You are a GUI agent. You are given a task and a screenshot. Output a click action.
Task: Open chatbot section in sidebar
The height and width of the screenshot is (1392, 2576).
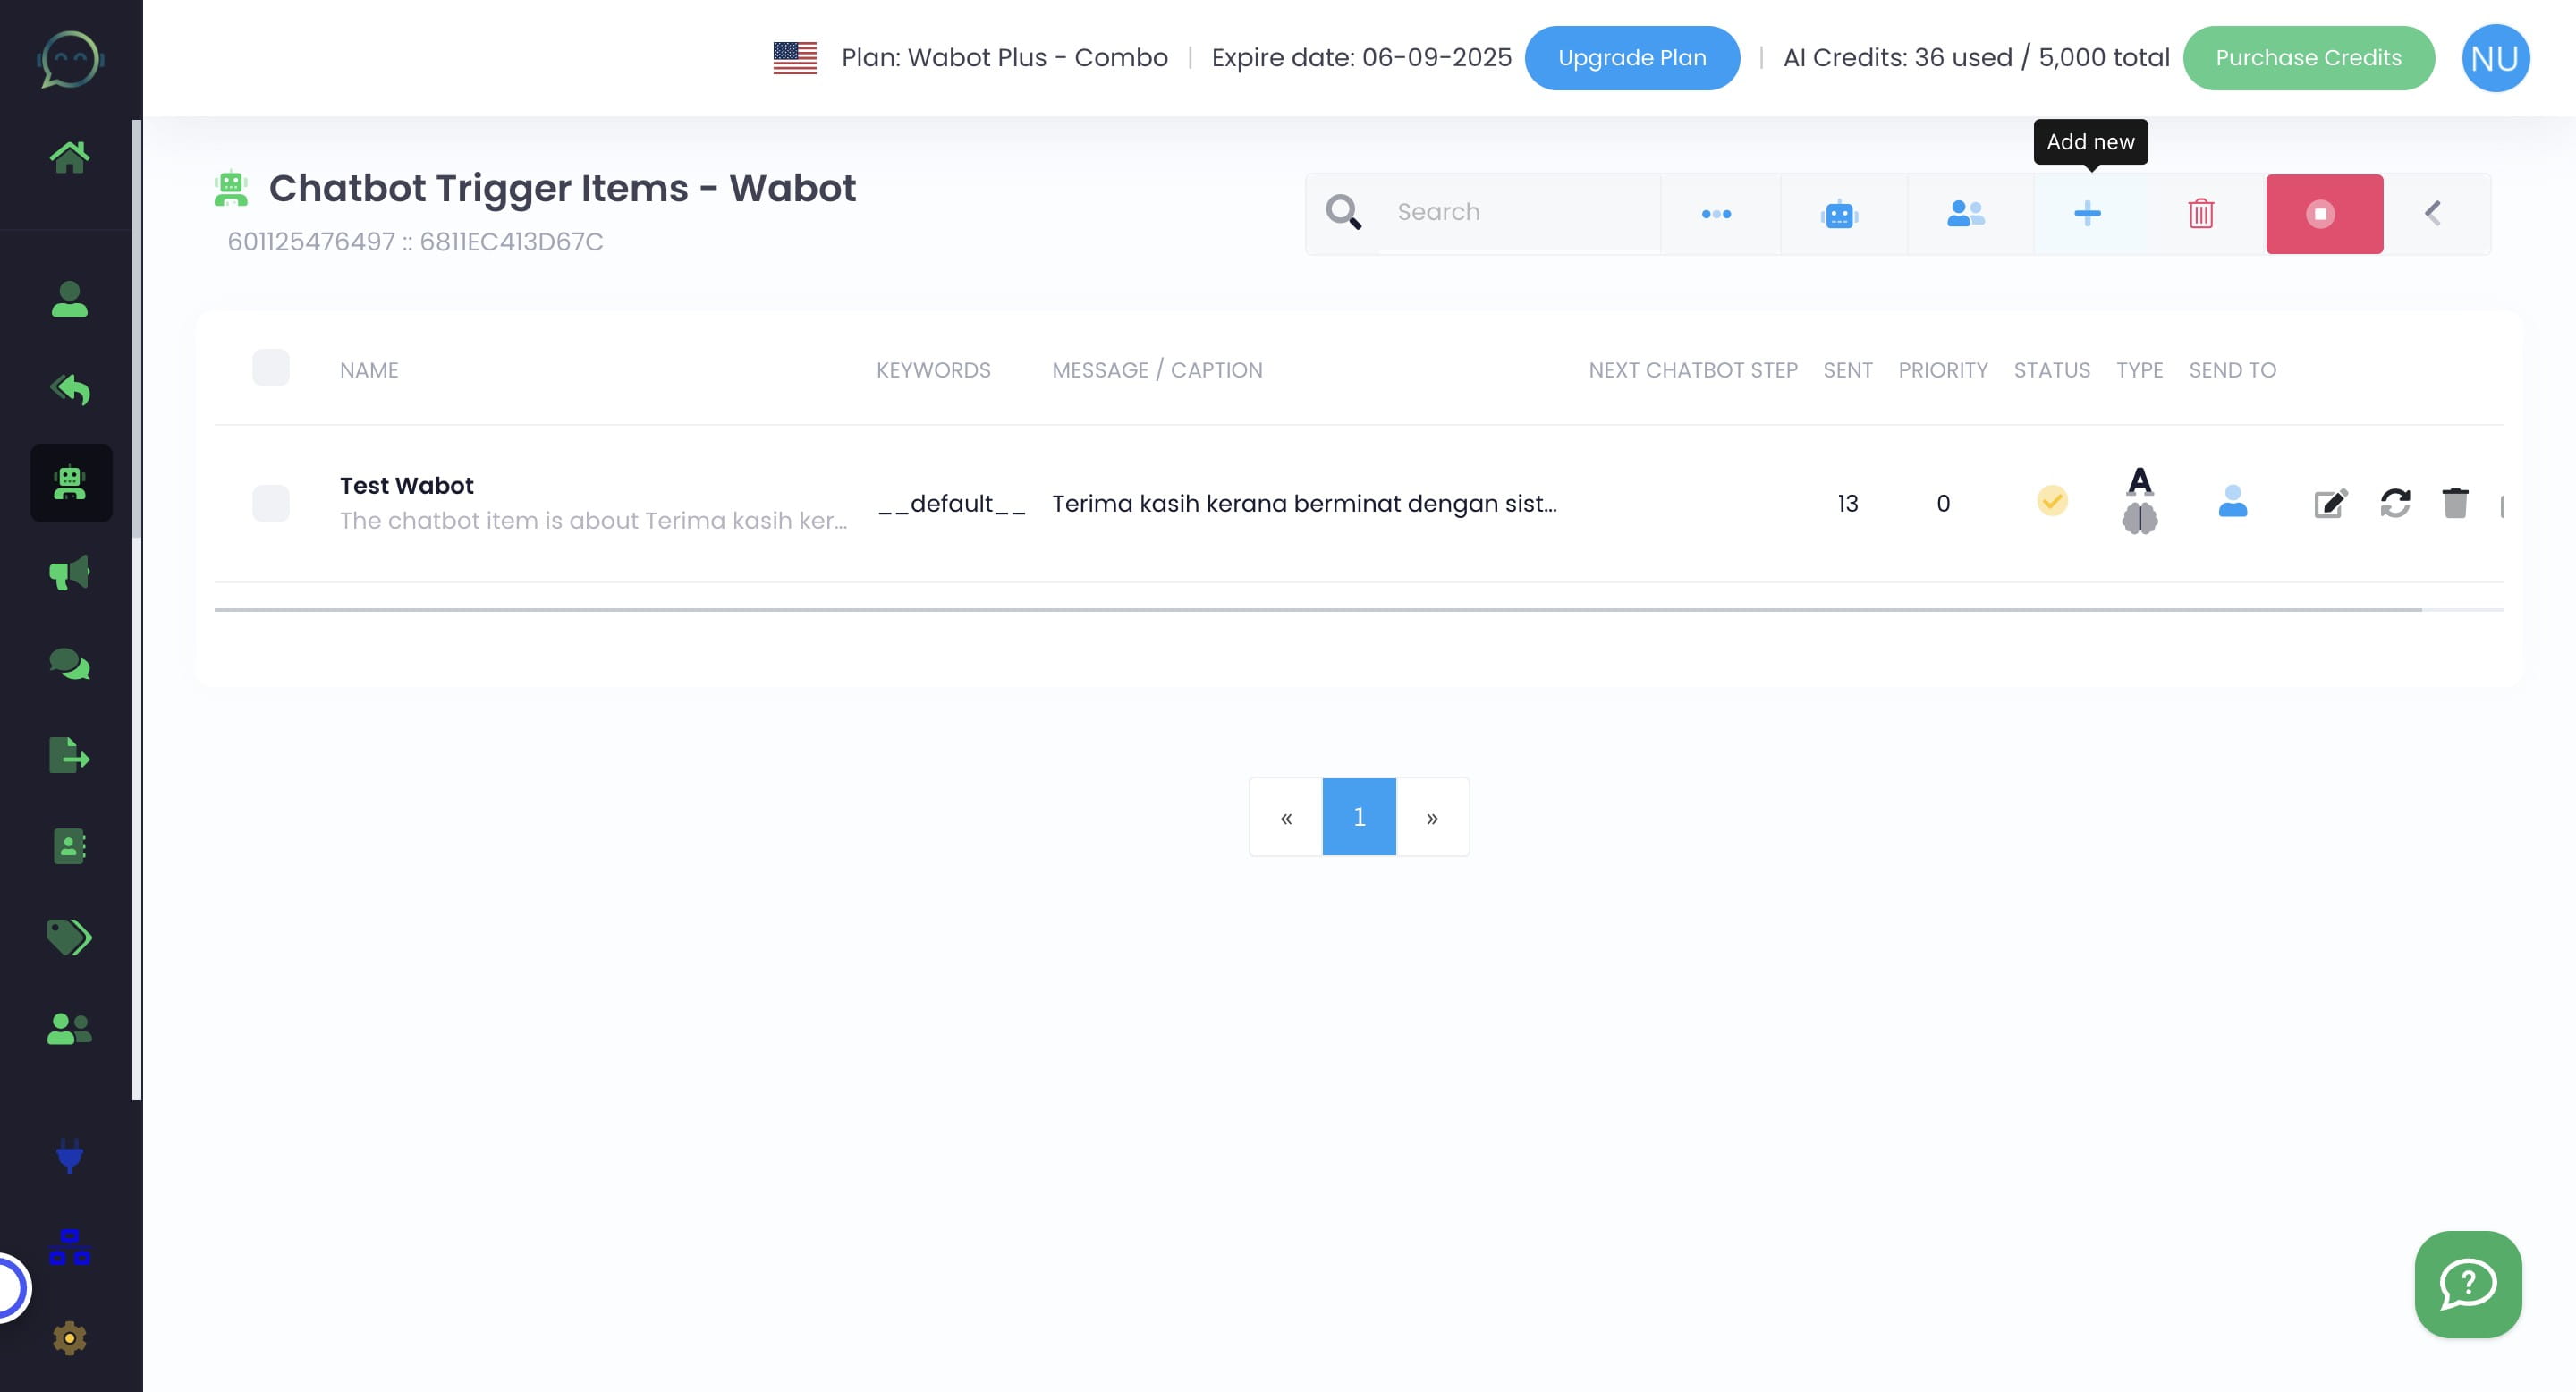click(70, 483)
